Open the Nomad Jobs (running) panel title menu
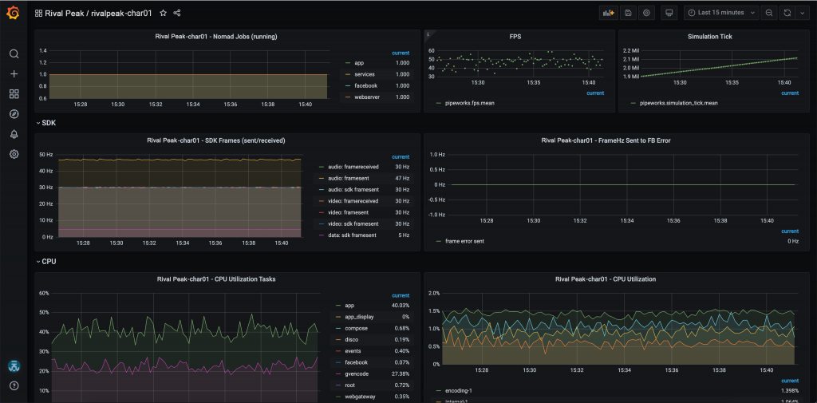Screen dimensions: 817x403 coord(216,37)
